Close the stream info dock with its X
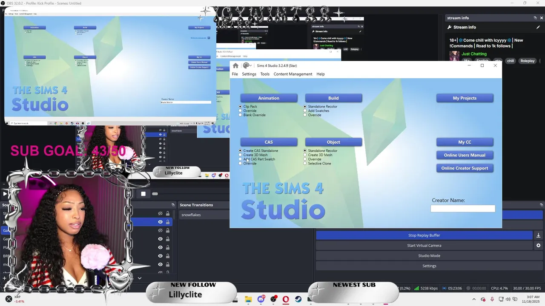Screen dimensions: 545x306 click(542, 18)
